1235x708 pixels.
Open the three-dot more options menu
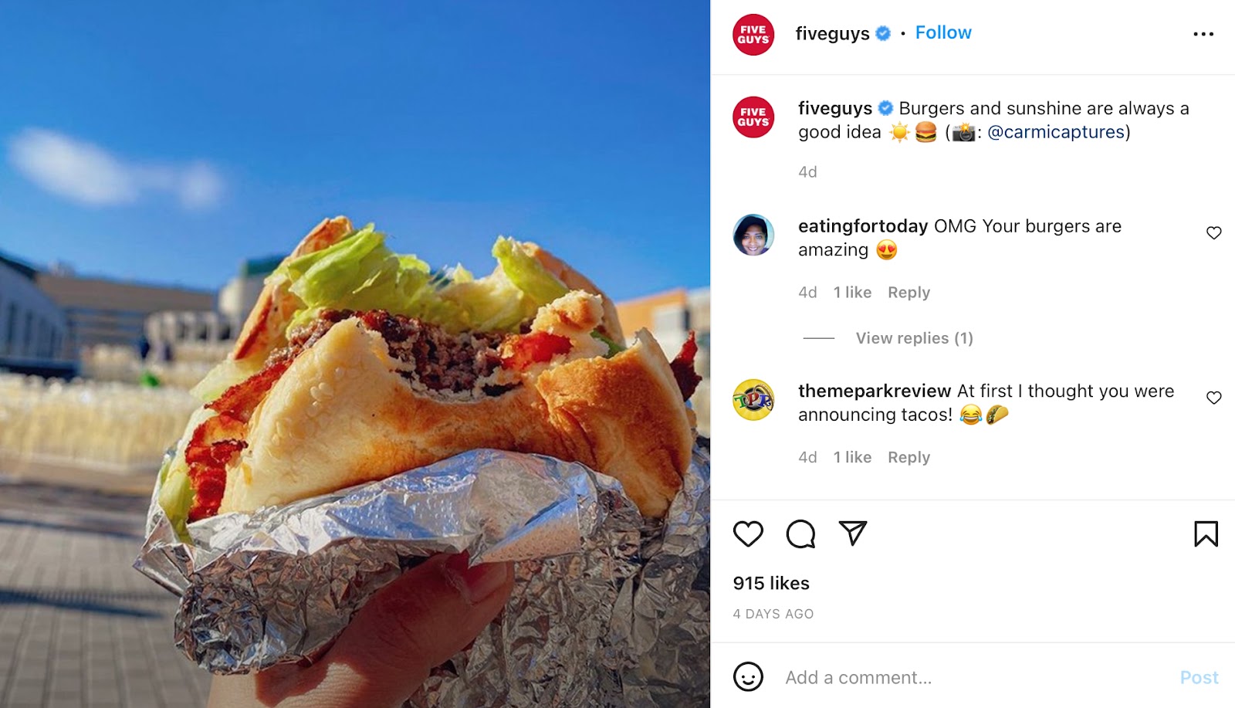coord(1203,34)
